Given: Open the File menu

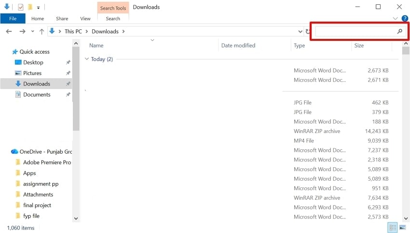Looking at the screenshot, I should (13, 18).
